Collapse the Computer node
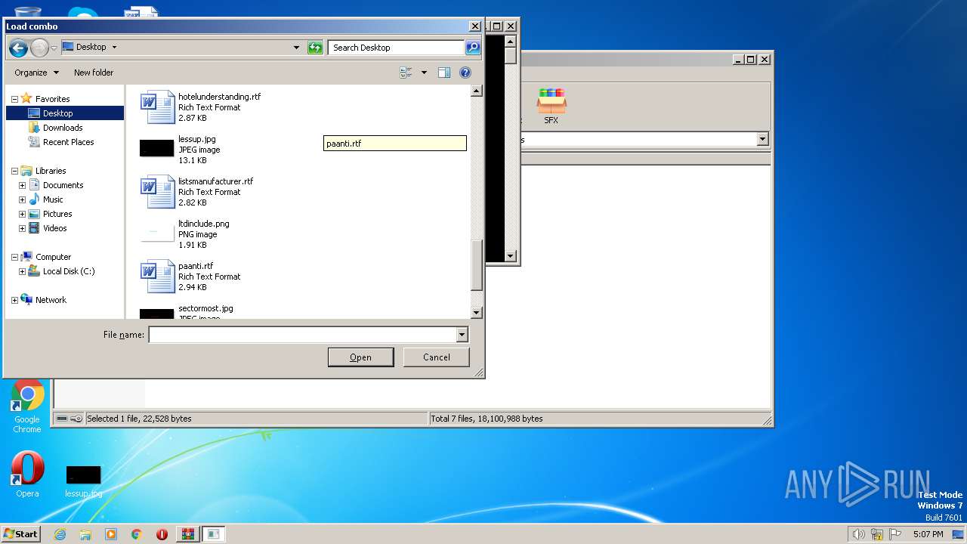This screenshot has width=967, height=544. 14,257
